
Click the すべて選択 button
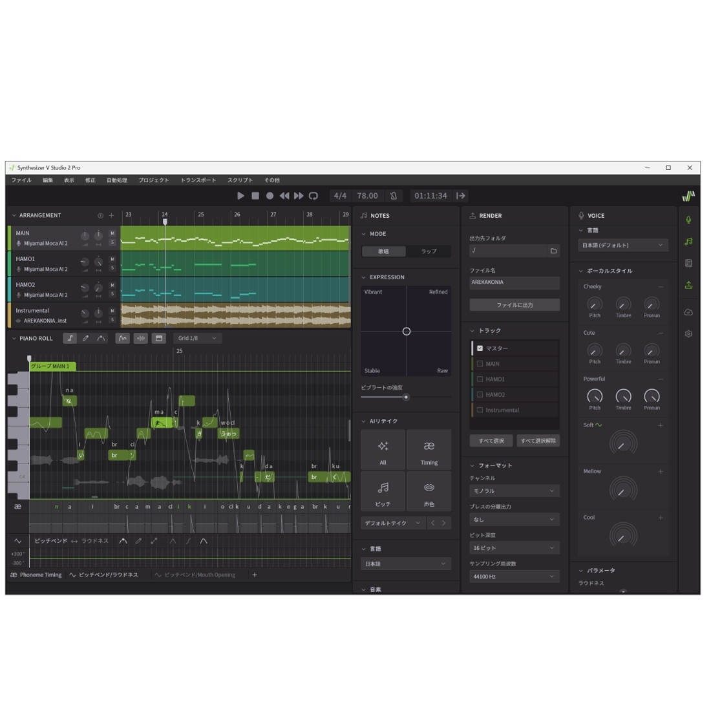[491, 441]
